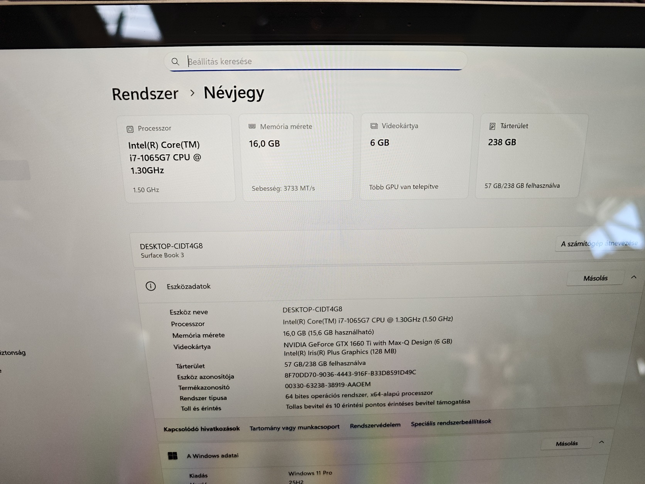Screen dimensions: 645x484
Task: Open "Speciális rendszerbeállítások" link
Action: coord(451,423)
